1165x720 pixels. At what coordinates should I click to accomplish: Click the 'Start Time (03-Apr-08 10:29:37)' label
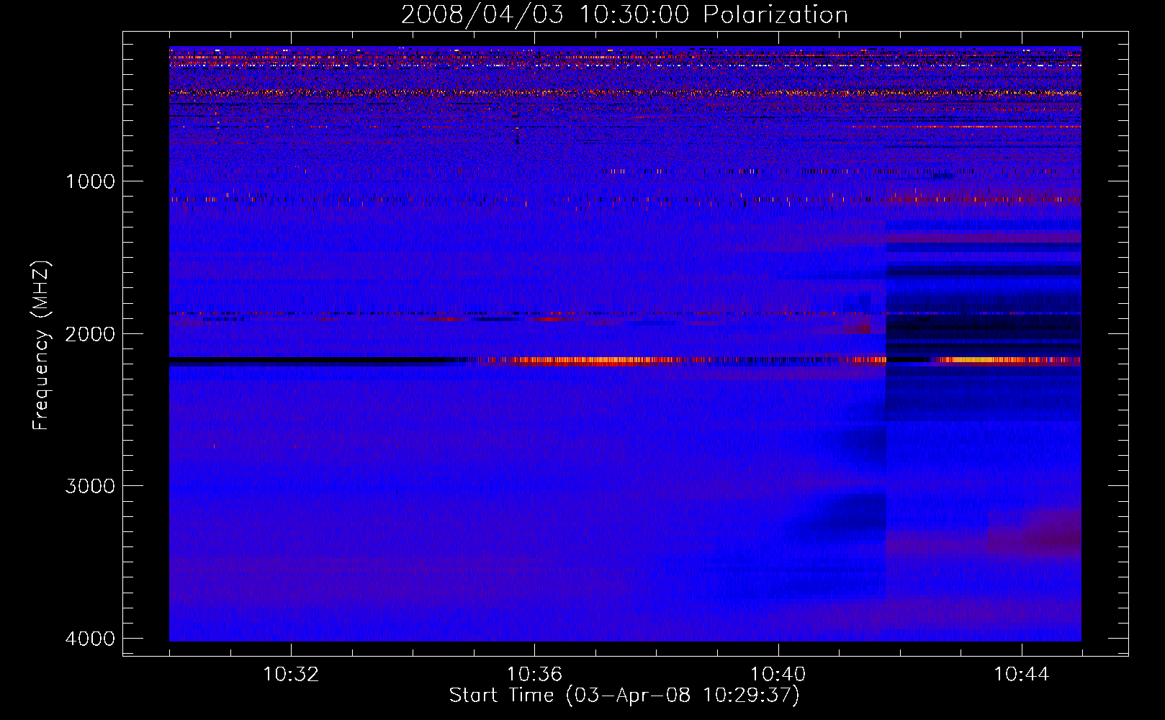624,696
